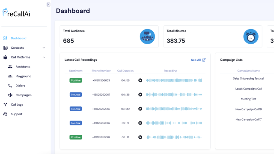Click the Neutral badge on the 02:51 call
Image resolution: width=274 pixels, height=154 pixels.
(x=76, y=123)
